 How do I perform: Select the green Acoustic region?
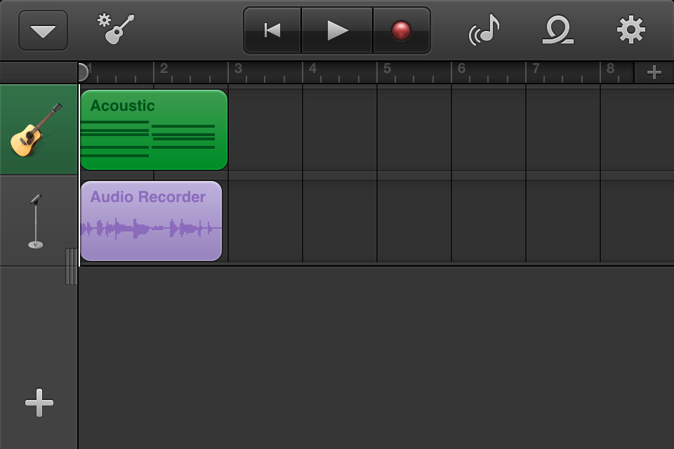(154, 130)
